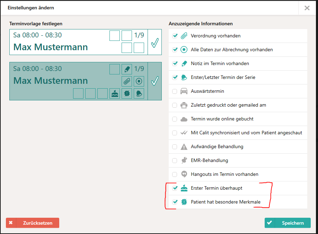
Task: Click the Terminvorlage festlegen heading
Action: coord(36,24)
